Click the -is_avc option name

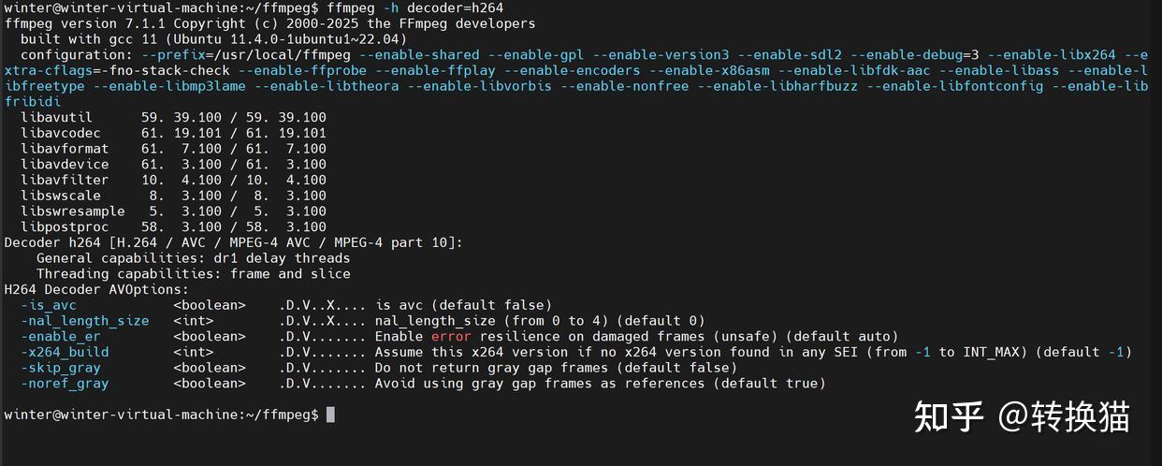point(49,305)
